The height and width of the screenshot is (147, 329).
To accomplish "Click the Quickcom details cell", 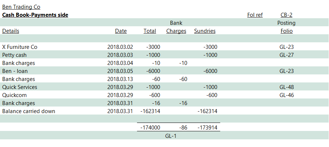I will 14,95.
